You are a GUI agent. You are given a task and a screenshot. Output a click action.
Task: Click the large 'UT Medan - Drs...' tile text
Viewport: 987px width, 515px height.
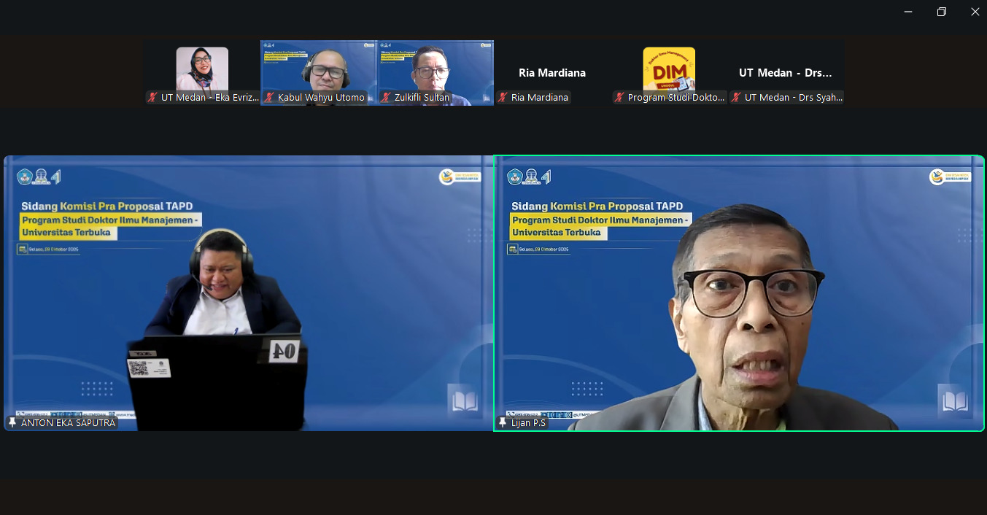coord(786,73)
